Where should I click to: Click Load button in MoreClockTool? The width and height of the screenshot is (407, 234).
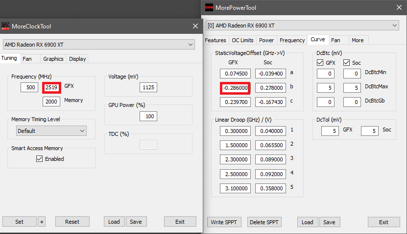coord(114,222)
